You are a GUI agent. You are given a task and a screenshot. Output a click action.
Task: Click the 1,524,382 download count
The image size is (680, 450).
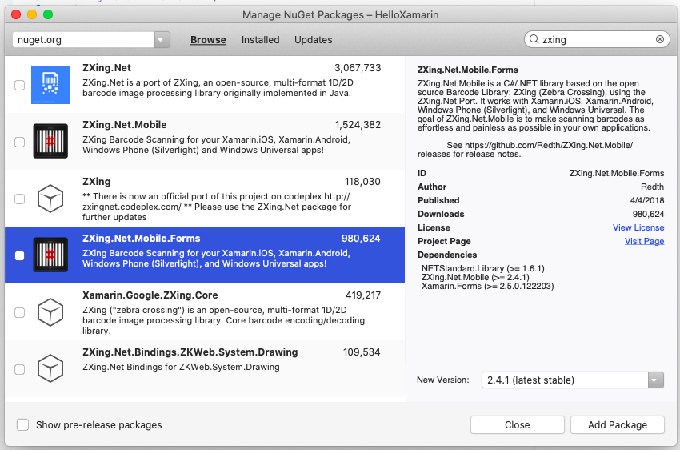(x=358, y=125)
